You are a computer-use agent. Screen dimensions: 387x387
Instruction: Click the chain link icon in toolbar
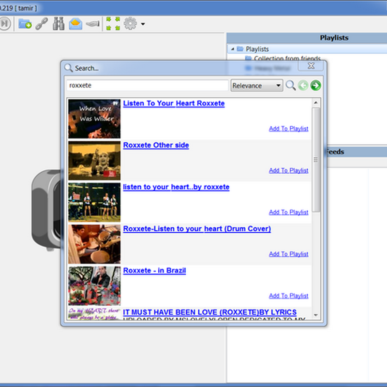coord(42,24)
